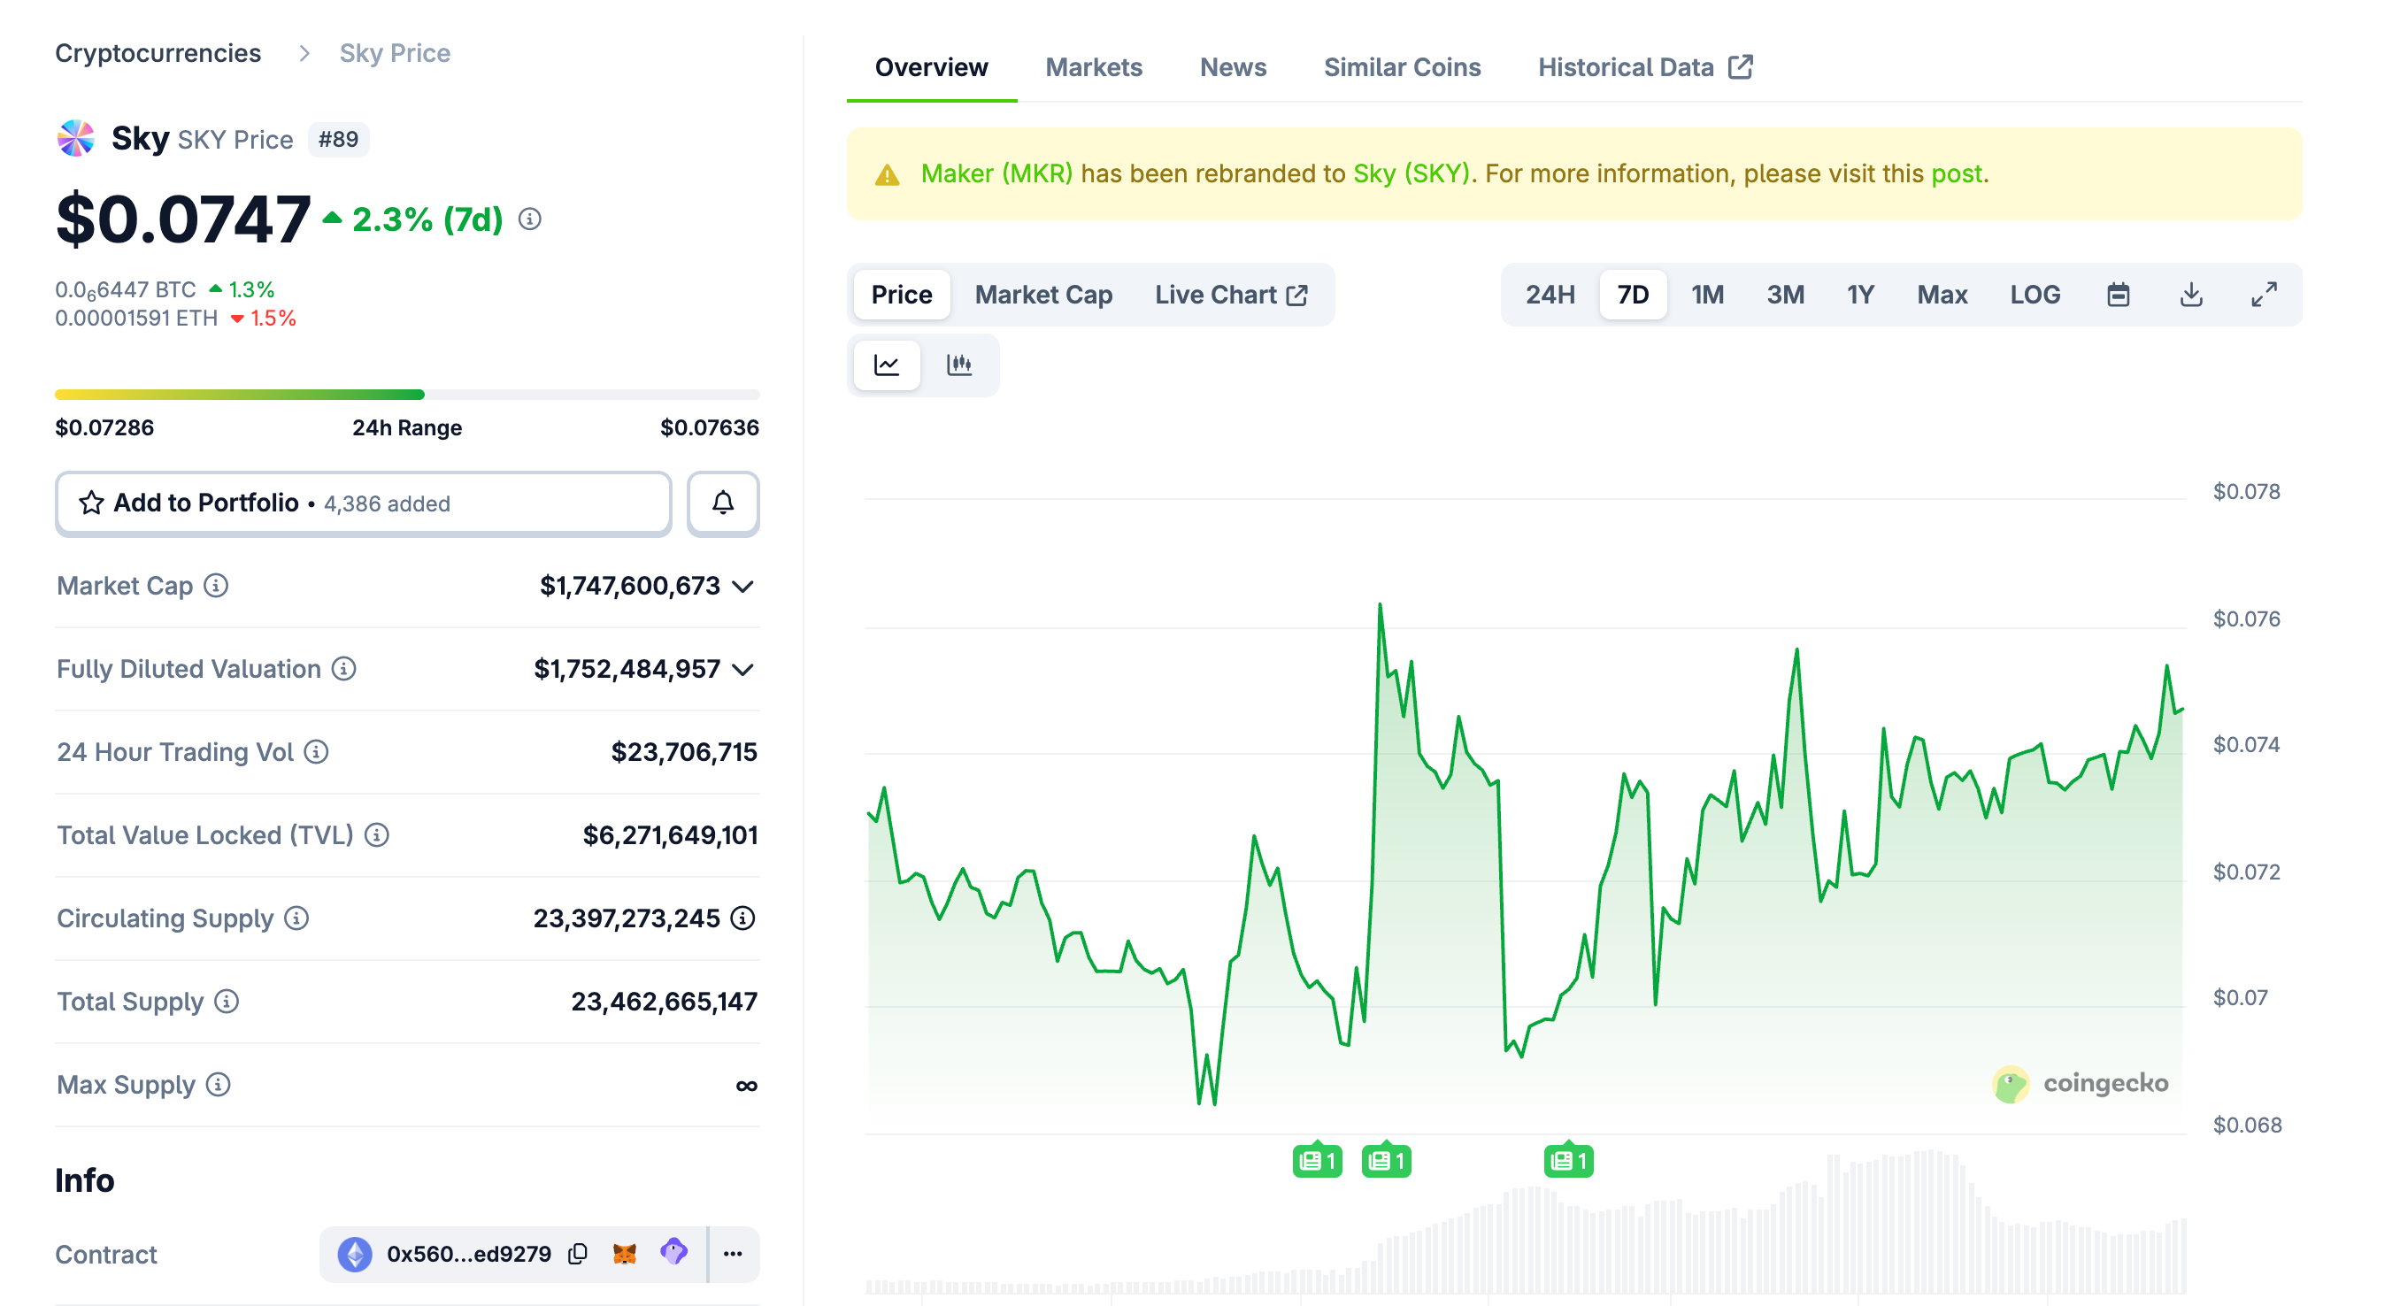Screen dimensions: 2400x1306
Task: Select the 24H time range
Action: [1550, 295]
